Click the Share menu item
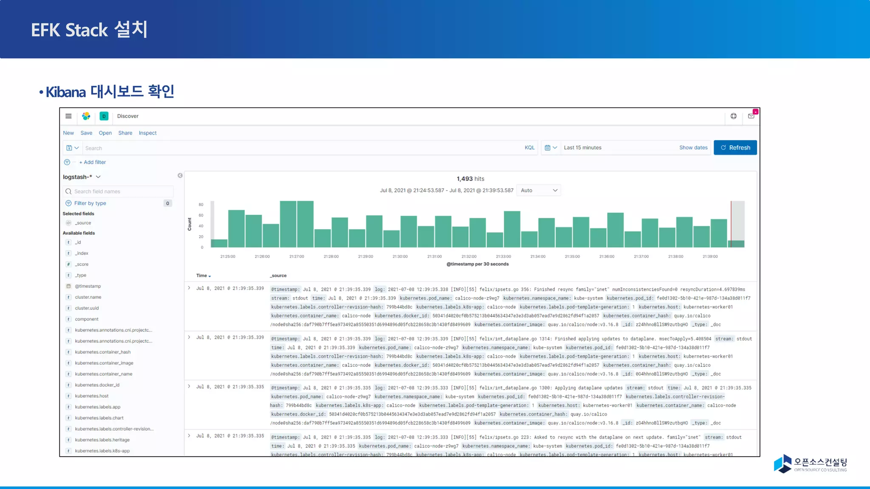This screenshot has height=489, width=870. (x=125, y=133)
